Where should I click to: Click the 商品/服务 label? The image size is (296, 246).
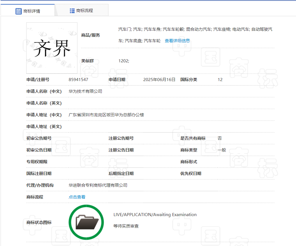[91, 35]
